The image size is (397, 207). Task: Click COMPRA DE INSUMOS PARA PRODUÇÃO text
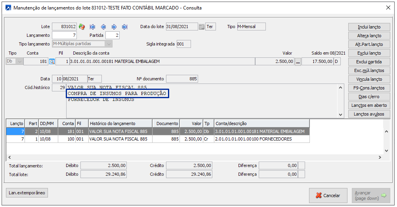(x=117, y=93)
